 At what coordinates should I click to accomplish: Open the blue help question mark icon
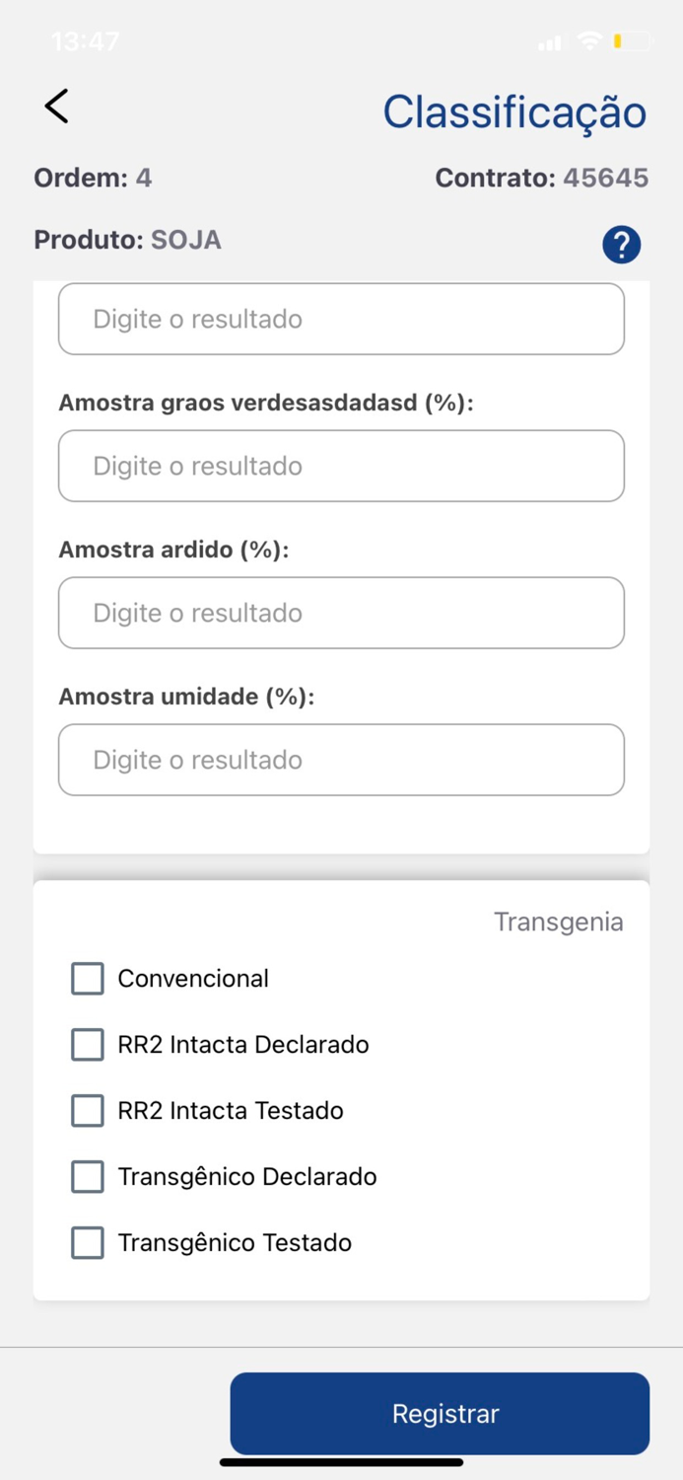621,244
